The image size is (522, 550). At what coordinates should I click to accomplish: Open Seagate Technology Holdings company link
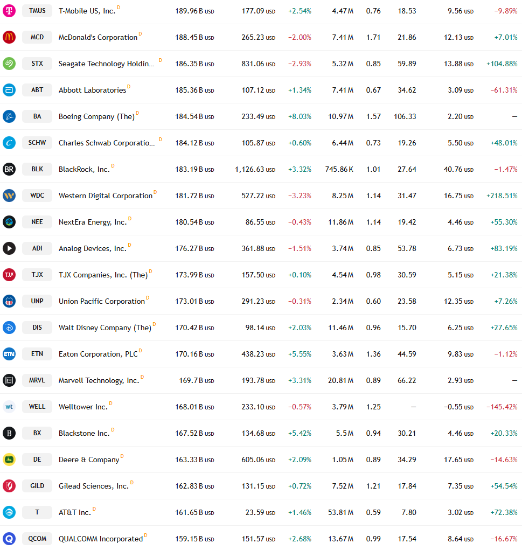[106, 64]
